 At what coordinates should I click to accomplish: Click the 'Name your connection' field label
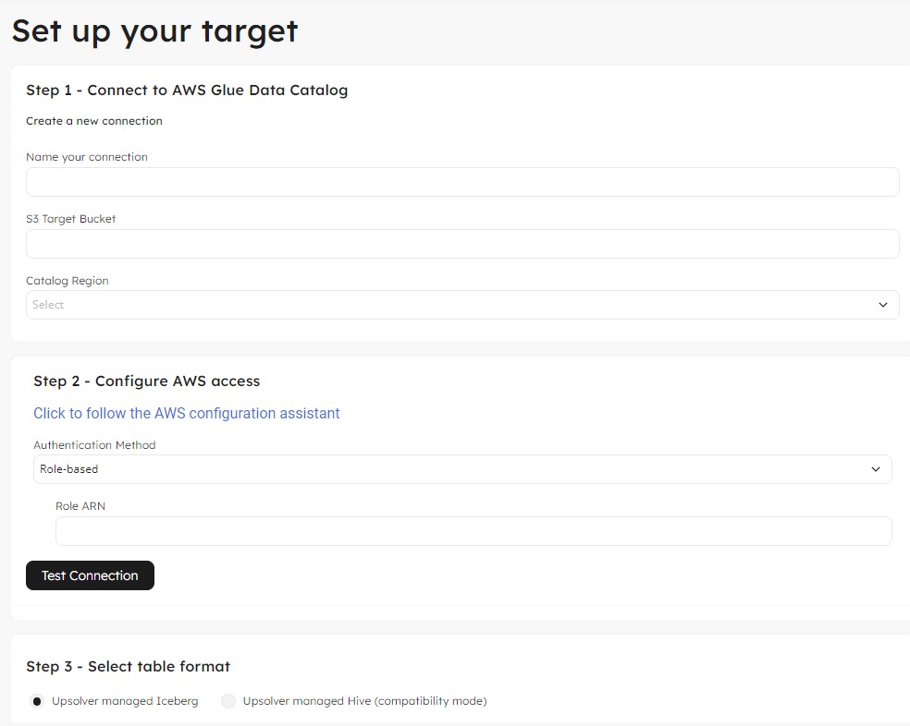[x=87, y=157]
